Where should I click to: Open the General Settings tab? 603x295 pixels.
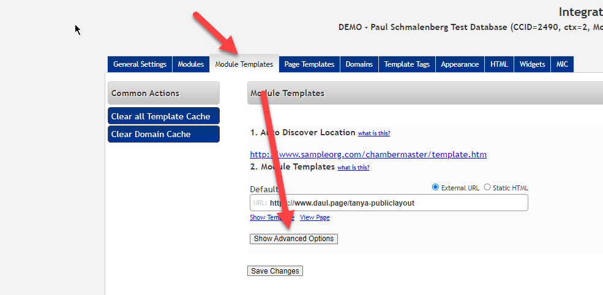point(140,64)
